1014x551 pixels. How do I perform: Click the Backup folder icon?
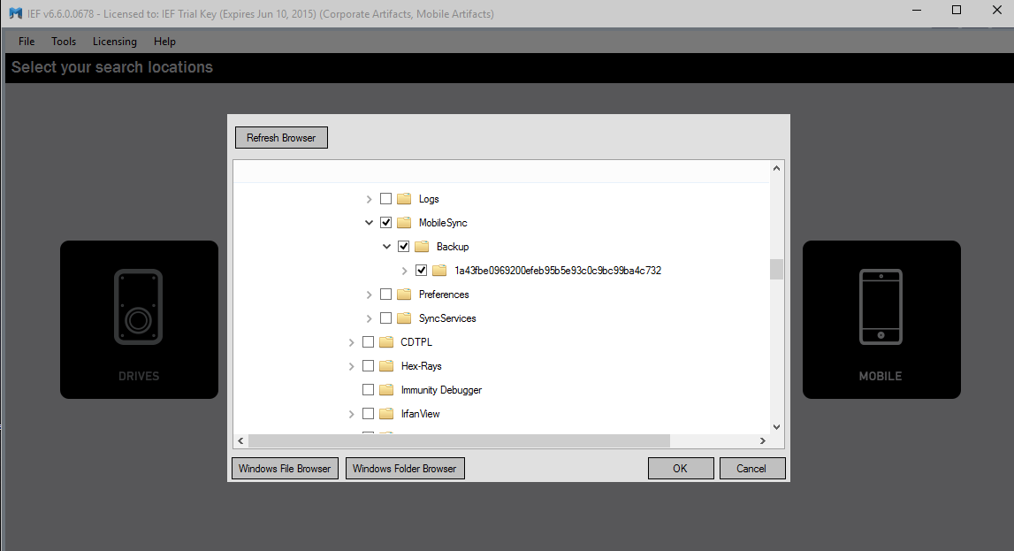pyautogui.click(x=422, y=247)
